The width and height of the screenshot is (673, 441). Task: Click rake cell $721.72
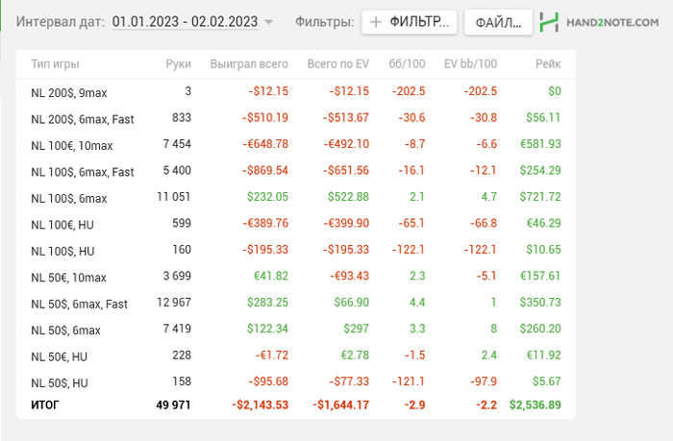pos(540,197)
